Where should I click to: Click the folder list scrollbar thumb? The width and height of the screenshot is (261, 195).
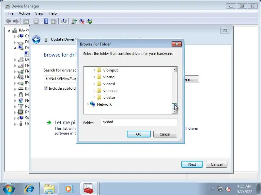175,106
